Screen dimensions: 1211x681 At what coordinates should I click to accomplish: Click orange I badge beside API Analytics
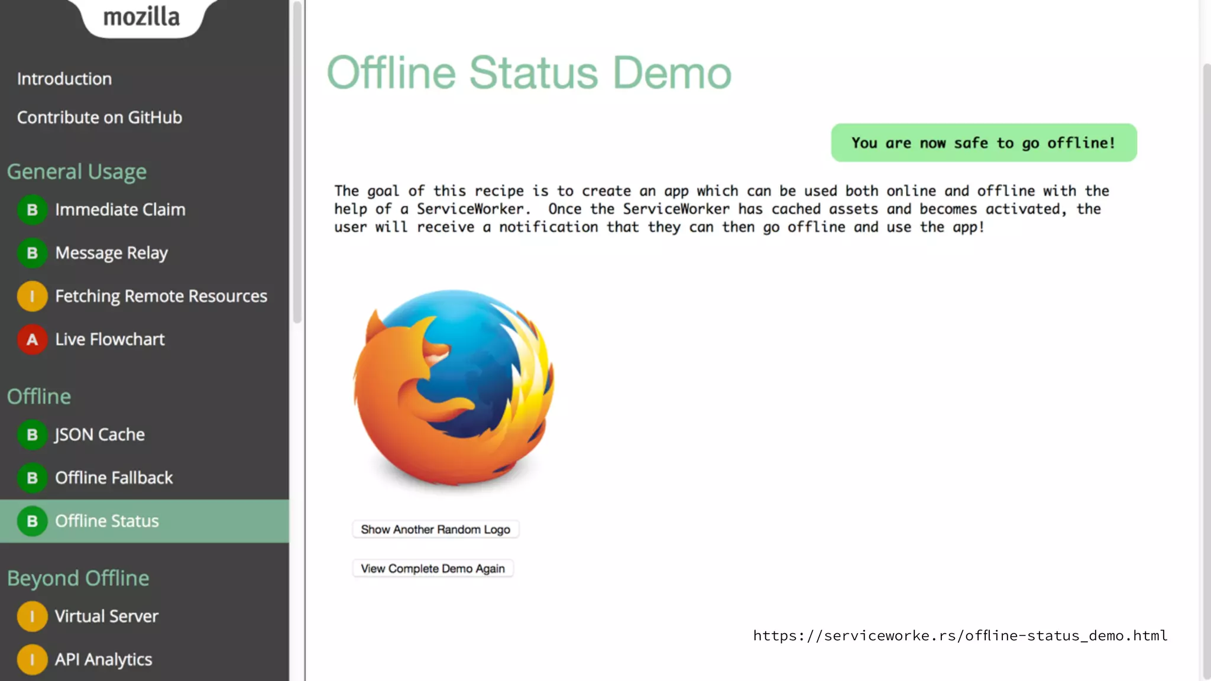(32, 659)
